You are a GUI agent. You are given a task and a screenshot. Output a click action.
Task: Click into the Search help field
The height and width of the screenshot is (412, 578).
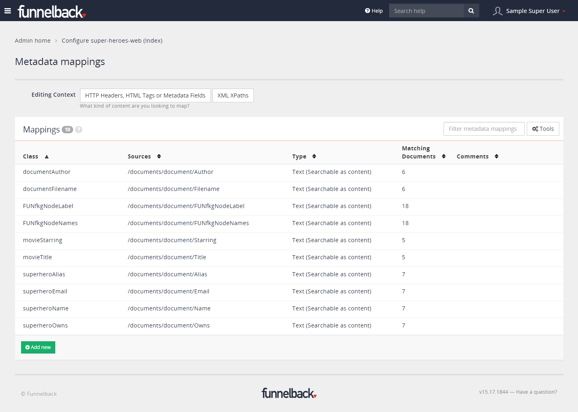pos(426,11)
